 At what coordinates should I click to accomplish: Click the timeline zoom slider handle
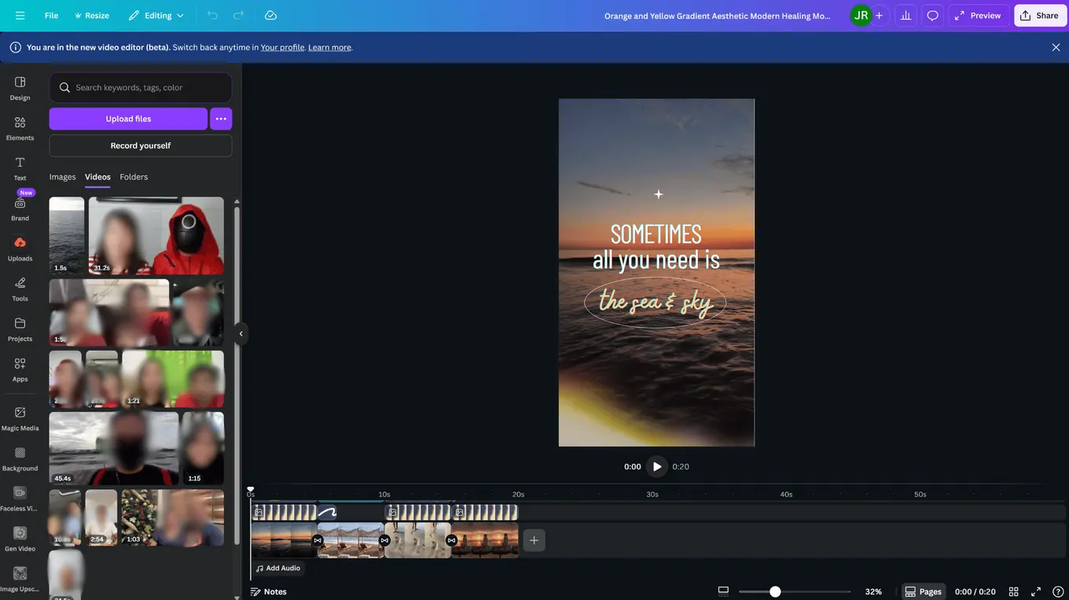tap(775, 591)
